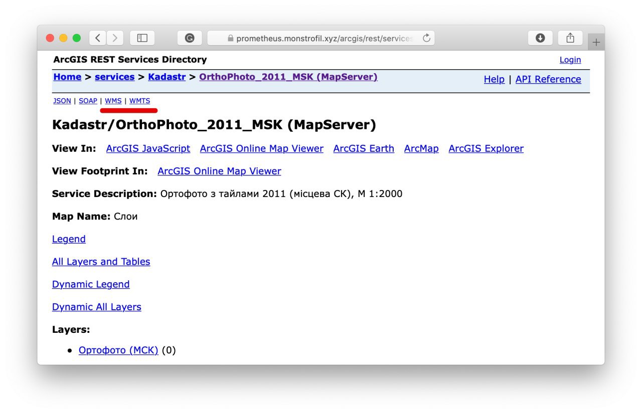Open the Safari downloads icon
This screenshot has width=642, height=414.
click(540, 38)
